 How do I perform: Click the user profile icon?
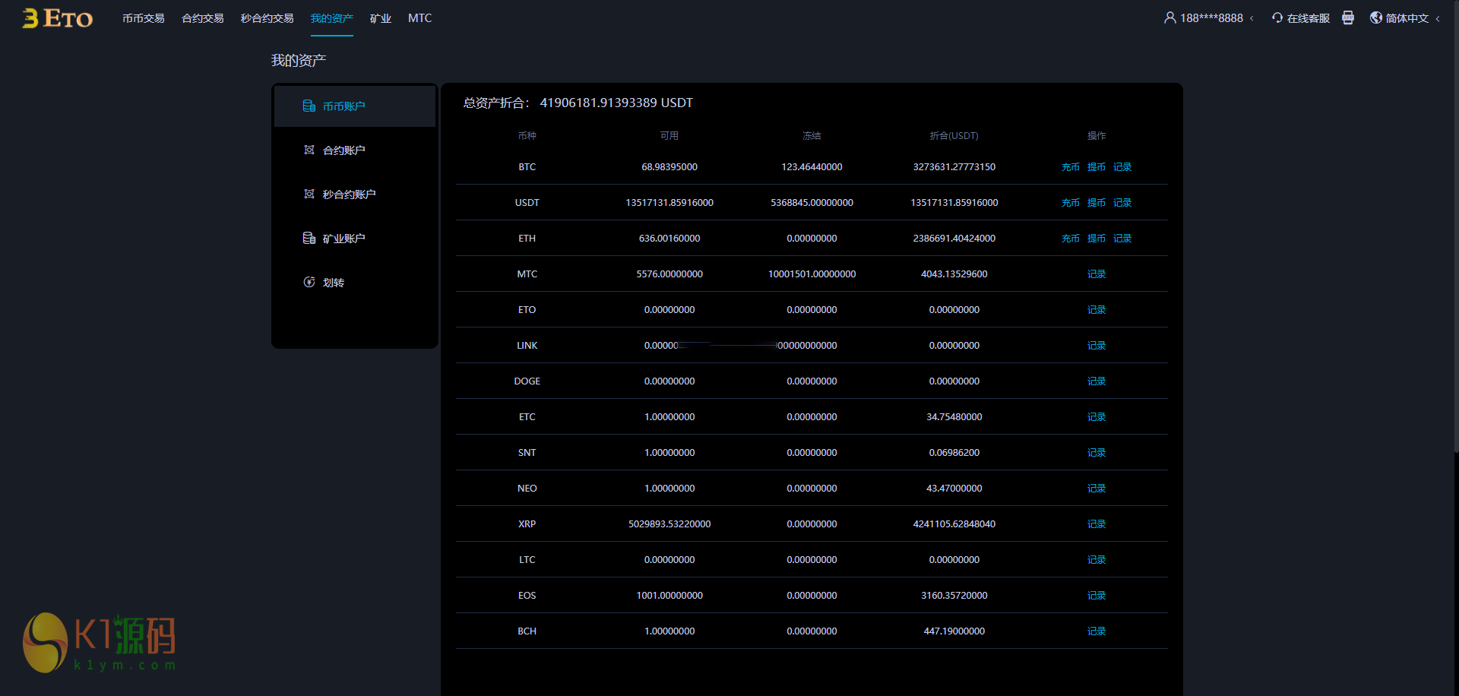pos(1169,17)
